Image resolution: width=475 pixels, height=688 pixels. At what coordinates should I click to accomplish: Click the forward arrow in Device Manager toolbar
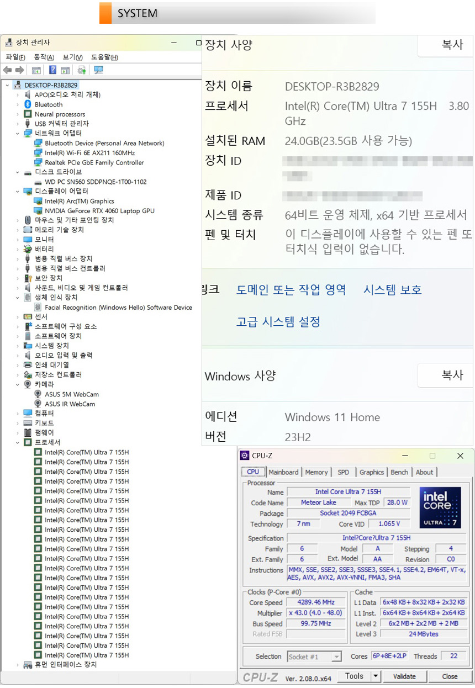pyautogui.click(x=19, y=70)
